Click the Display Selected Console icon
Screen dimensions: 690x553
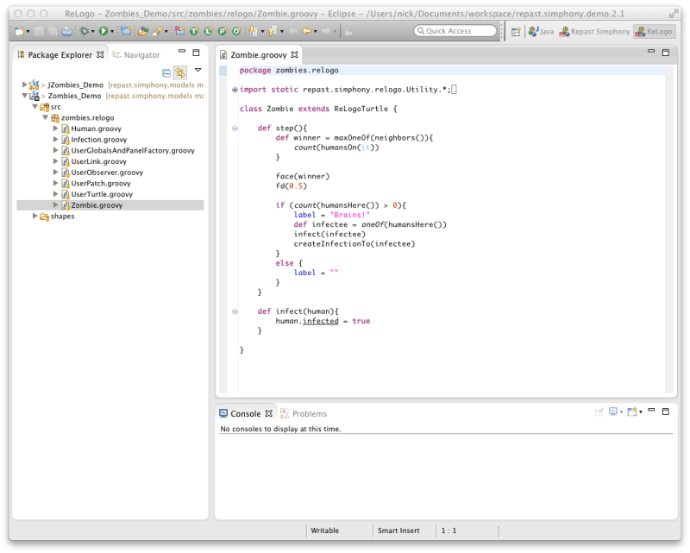(613, 412)
